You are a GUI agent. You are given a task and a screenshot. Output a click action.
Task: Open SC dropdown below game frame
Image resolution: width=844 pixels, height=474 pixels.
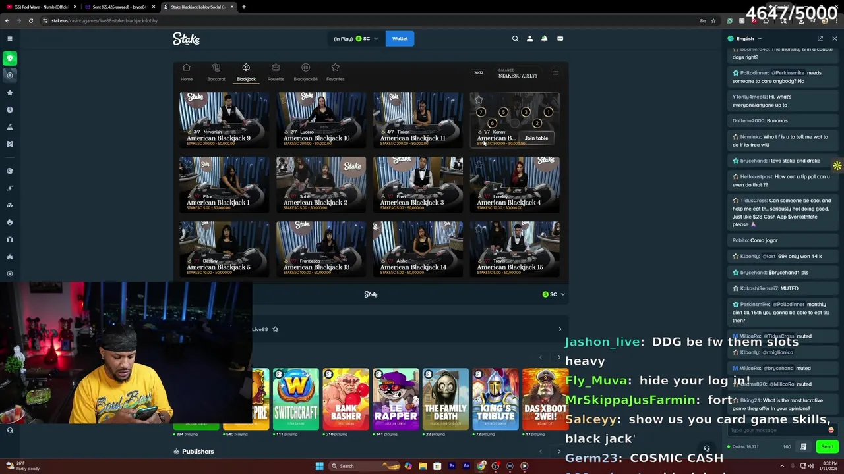coord(553,294)
